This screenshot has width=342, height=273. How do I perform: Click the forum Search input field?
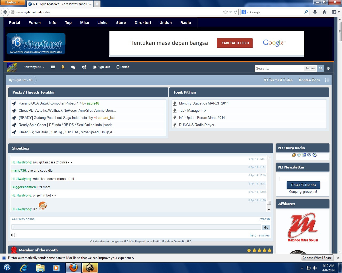[279, 69]
